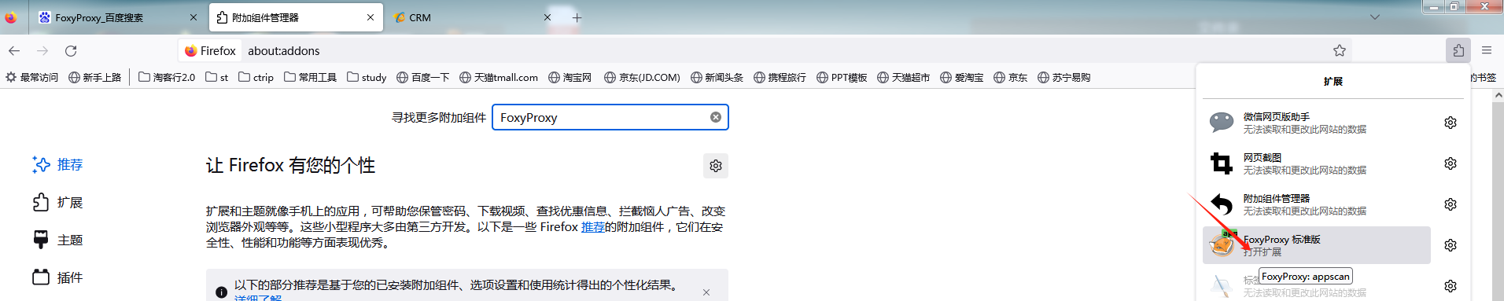Open settings gear for 微信网页版助手
Screen dimensions: 1504x301
(1451, 123)
